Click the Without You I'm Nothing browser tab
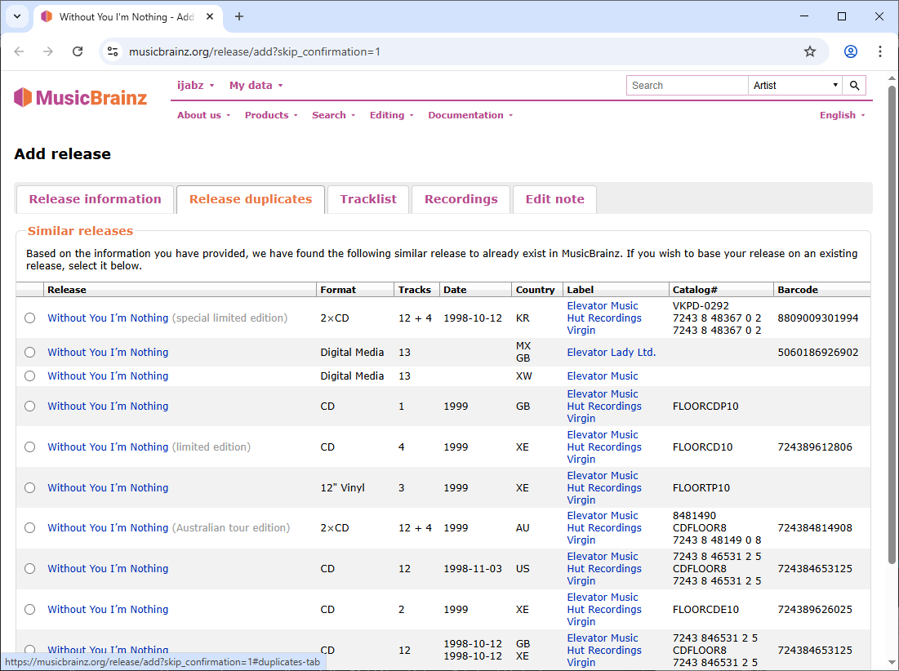The width and height of the screenshot is (899, 671). pyautogui.click(x=127, y=16)
